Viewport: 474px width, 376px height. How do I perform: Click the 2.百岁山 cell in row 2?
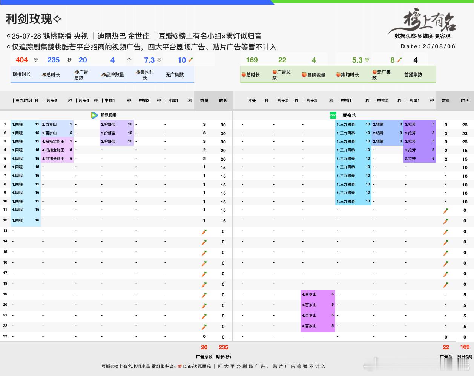coord(57,133)
